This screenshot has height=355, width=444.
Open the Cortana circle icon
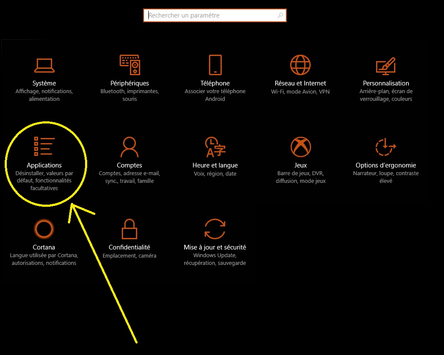(x=44, y=229)
